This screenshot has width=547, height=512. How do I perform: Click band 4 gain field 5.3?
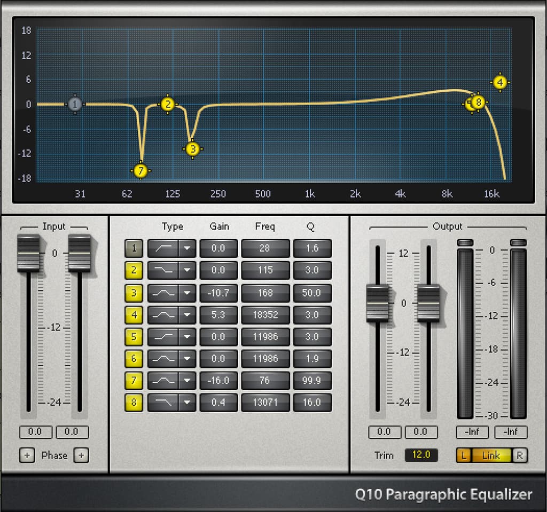tap(218, 314)
